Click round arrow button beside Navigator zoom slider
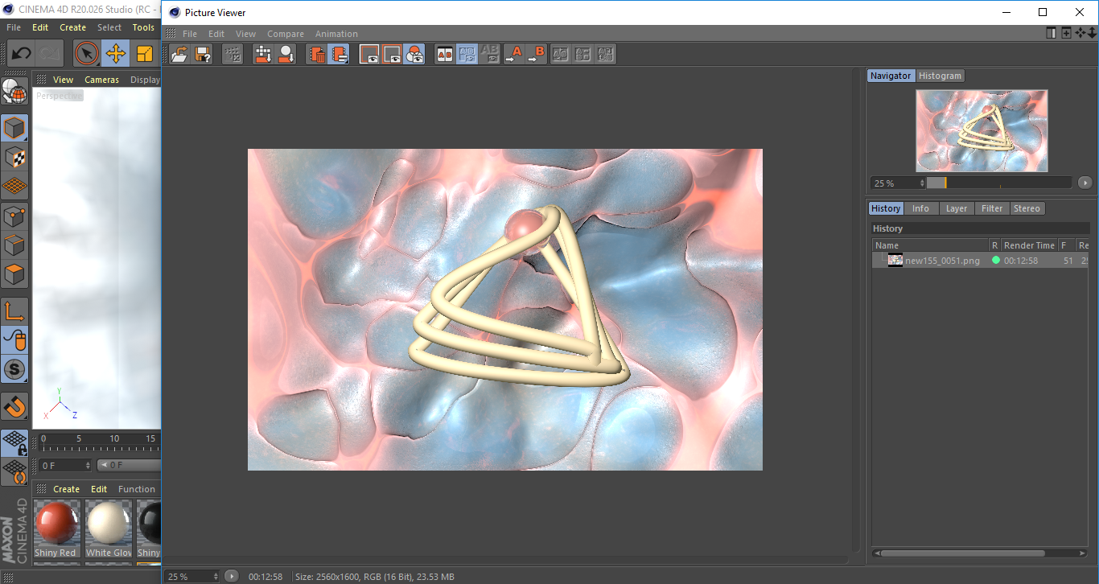 click(1085, 183)
